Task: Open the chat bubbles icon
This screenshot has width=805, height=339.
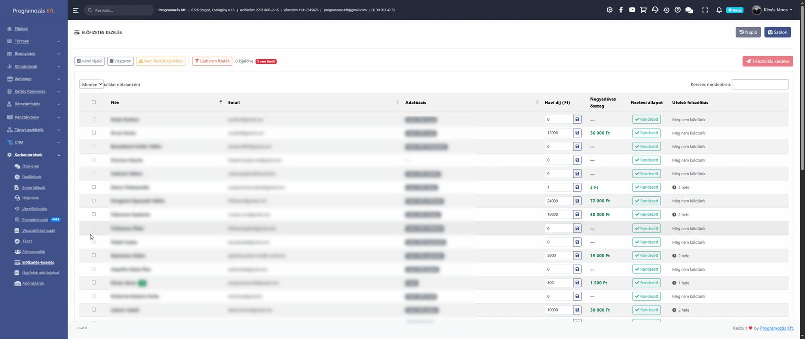Action: coord(689,10)
